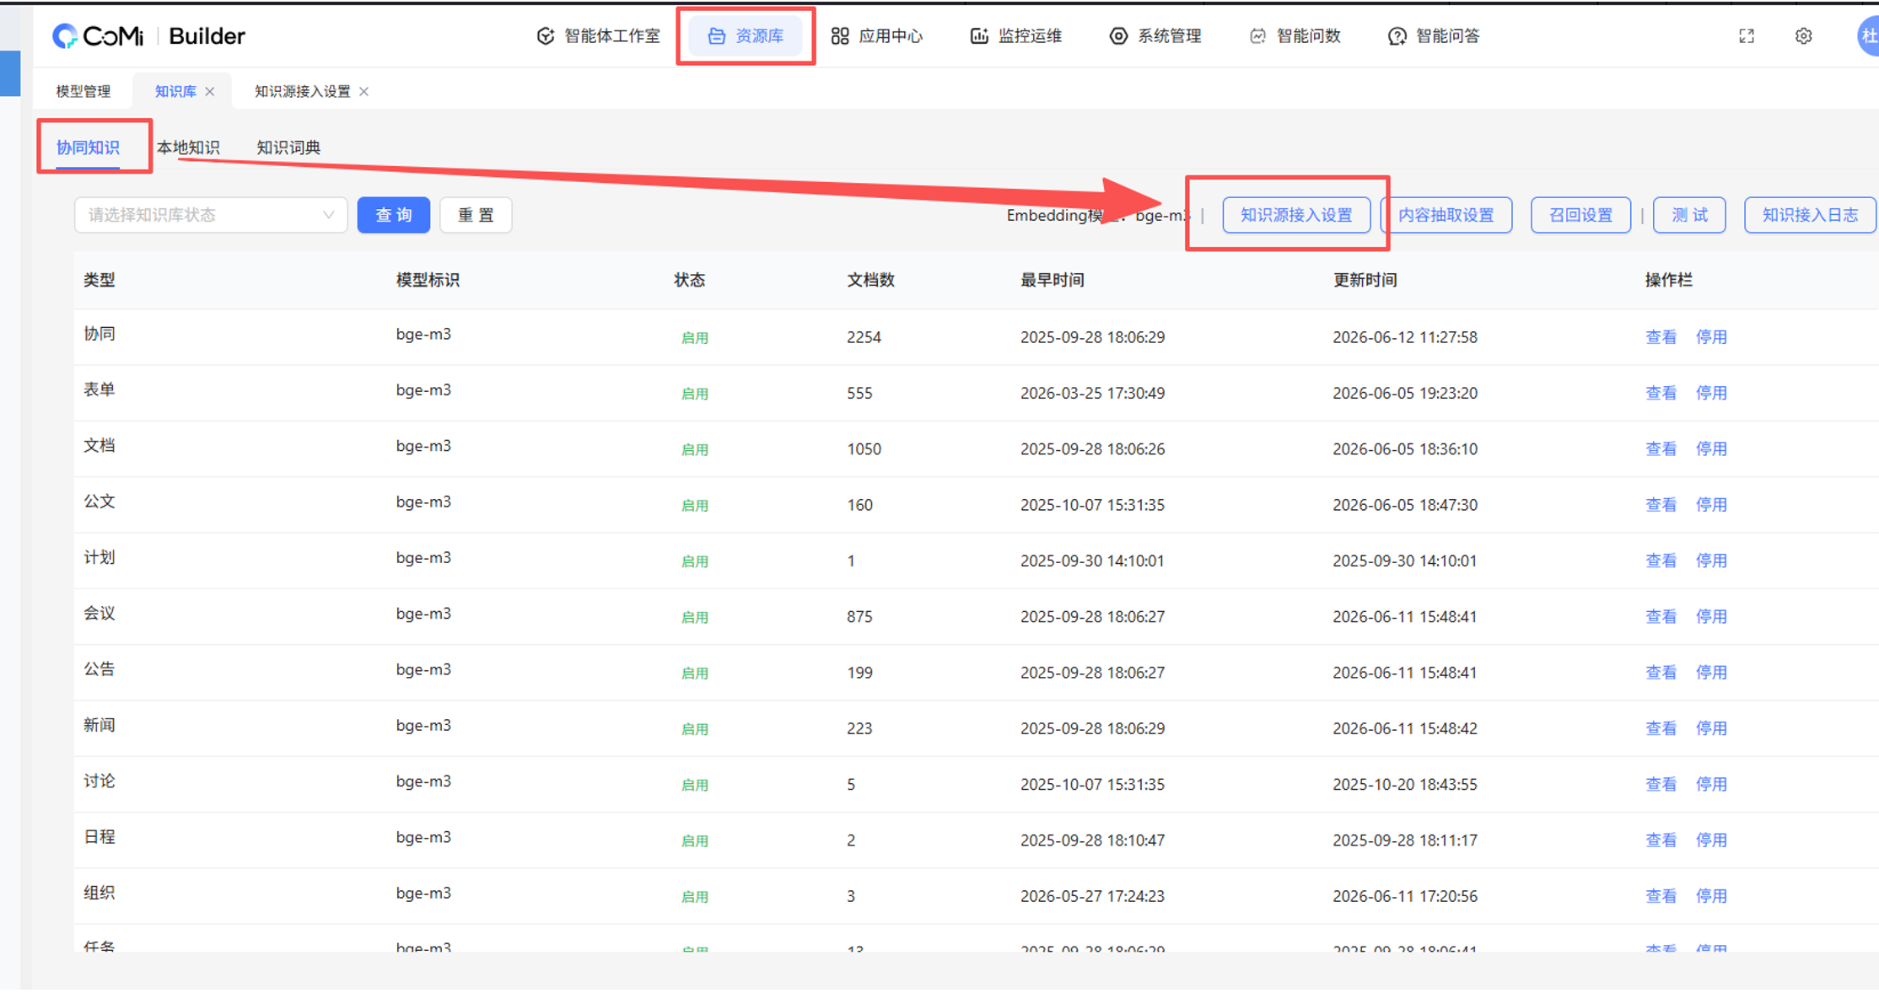This screenshot has height=993, width=1879.
Task: Open the 智能问答 menu
Action: click(x=1434, y=36)
